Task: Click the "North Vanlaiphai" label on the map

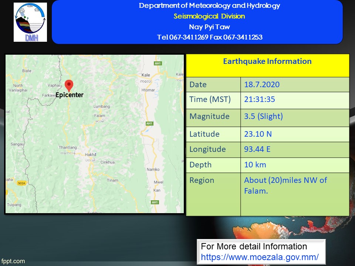Action: coord(18,88)
